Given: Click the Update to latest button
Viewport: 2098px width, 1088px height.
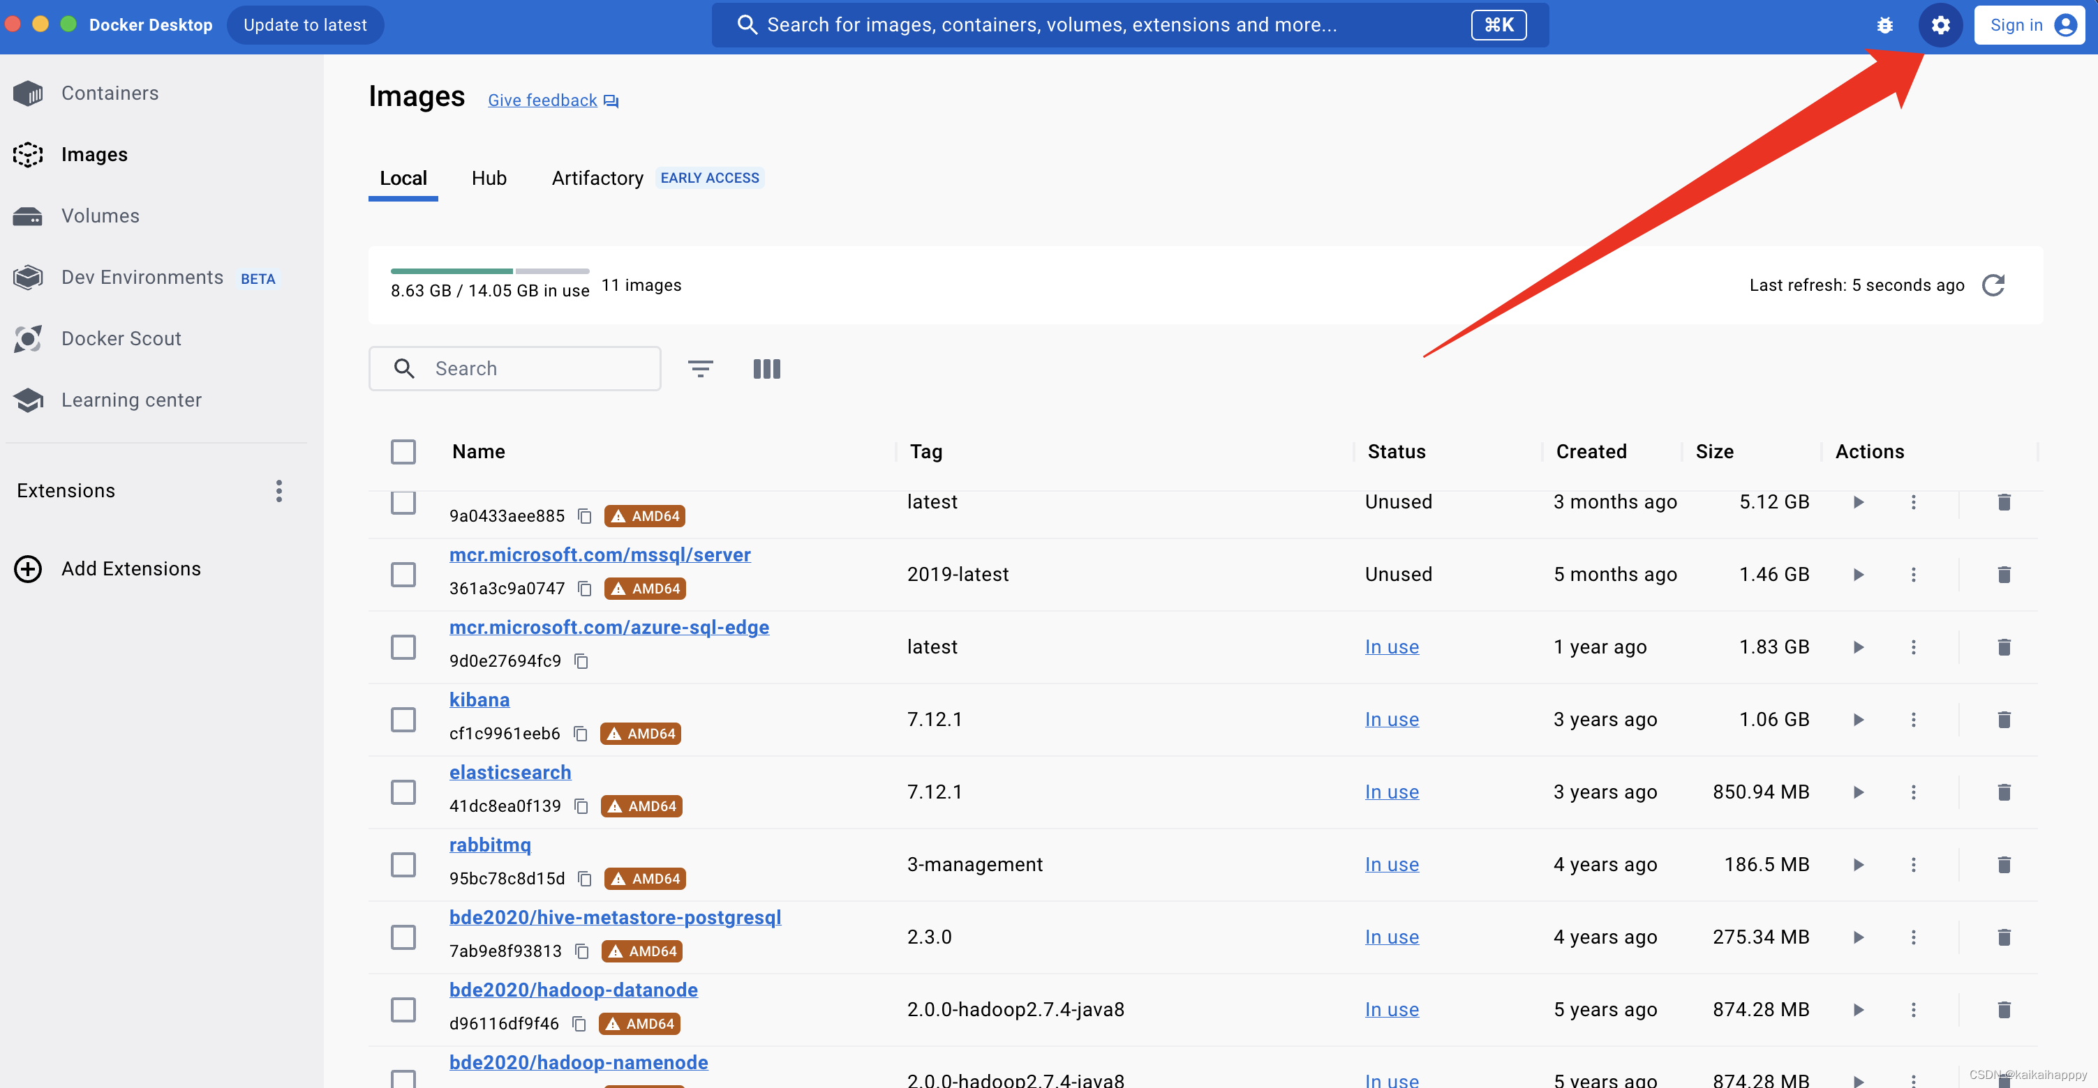Looking at the screenshot, I should point(304,25).
